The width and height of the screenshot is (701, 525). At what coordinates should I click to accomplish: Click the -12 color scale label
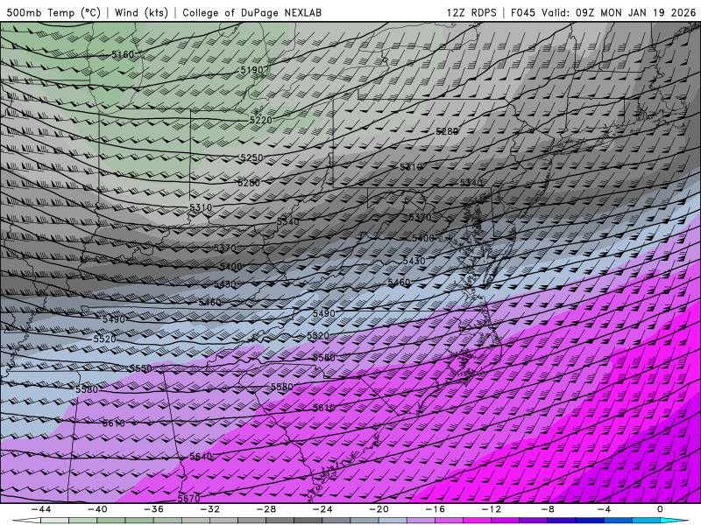click(x=492, y=509)
